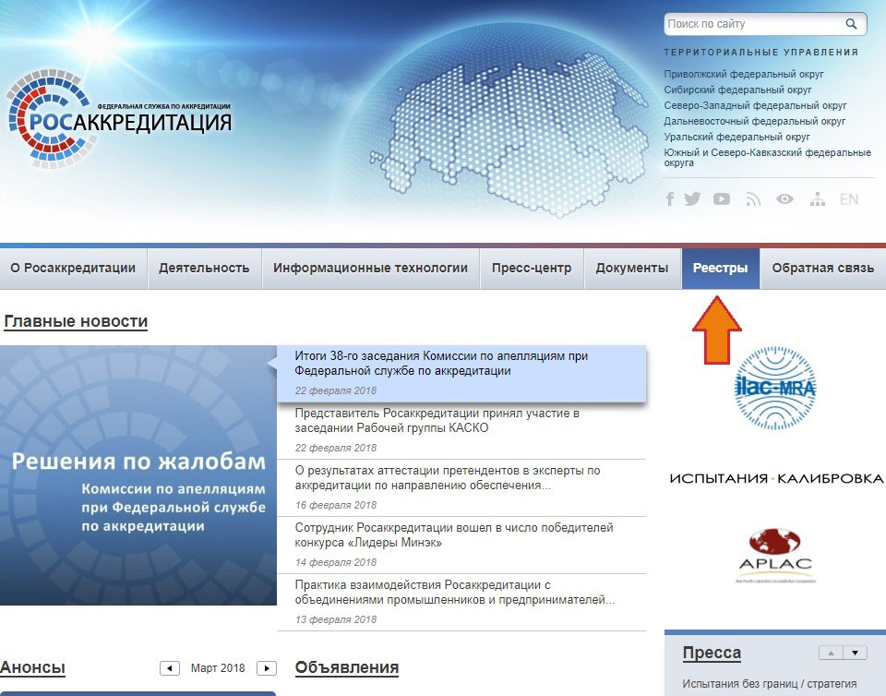Open Испытания без границ press item
The width and height of the screenshot is (886, 696).
(770, 684)
